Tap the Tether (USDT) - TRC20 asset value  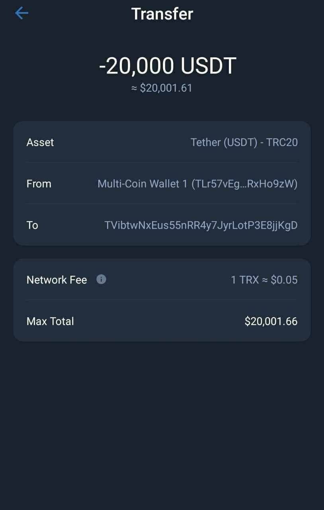click(244, 142)
